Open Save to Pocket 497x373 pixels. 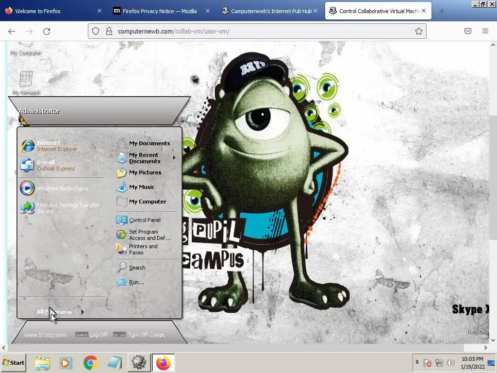click(468, 31)
